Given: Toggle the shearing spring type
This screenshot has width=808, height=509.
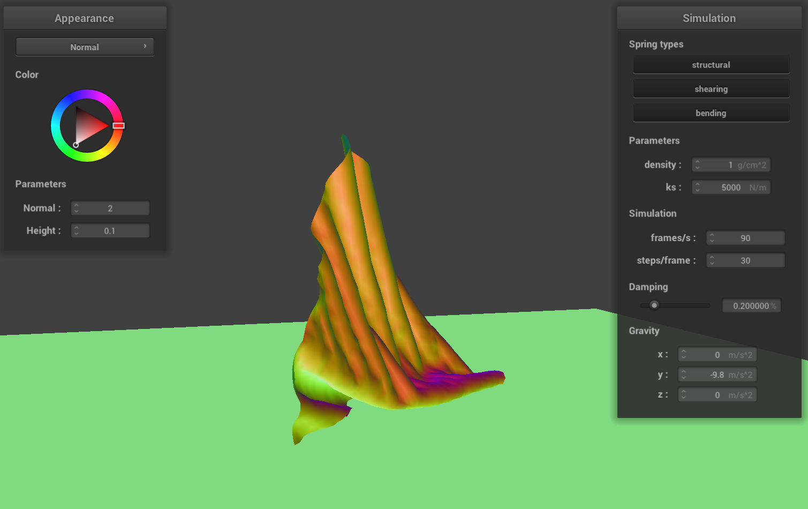Looking at the screenshot, I should 711,89.
